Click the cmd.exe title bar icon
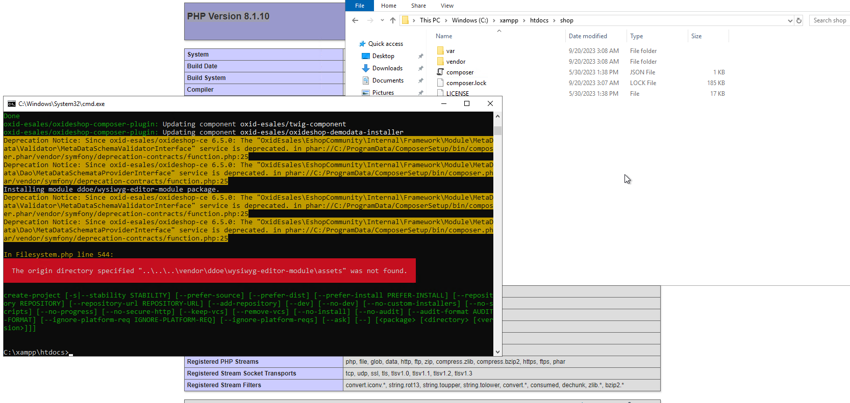Viewport: 850px width, 403px height. (x=11, y=104)
